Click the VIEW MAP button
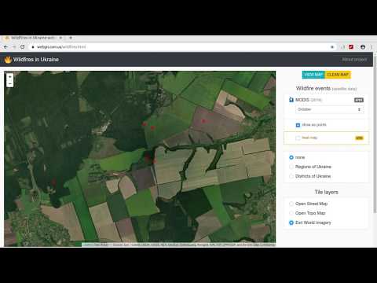Viewport: 377px width, 283px height. click(313, 75)
